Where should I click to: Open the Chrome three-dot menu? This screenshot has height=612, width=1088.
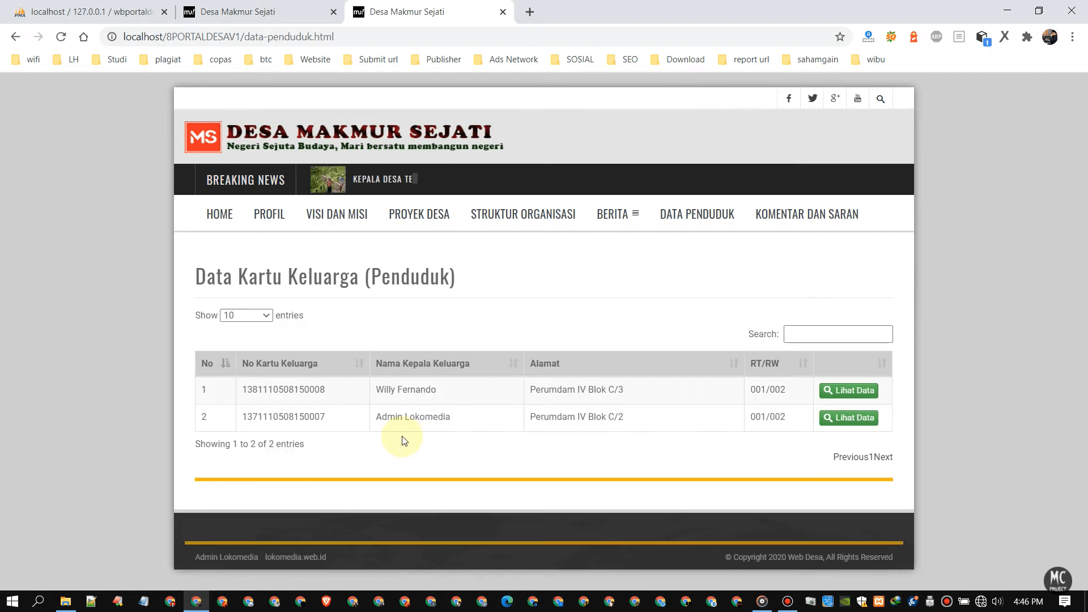click(x=1072, y=36)
